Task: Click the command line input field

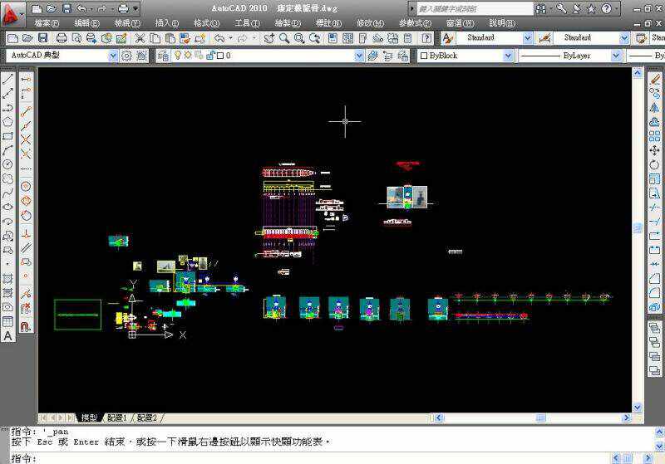Action: 332,457
